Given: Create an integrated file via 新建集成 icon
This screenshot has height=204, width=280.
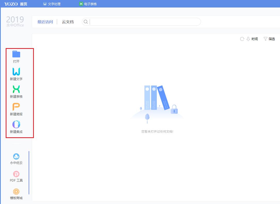Looking at the screenshot, I should point(16,124).
